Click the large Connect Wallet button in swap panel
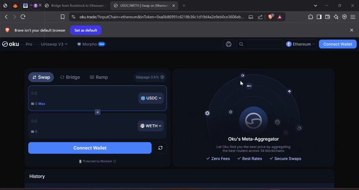 [90, 148]
